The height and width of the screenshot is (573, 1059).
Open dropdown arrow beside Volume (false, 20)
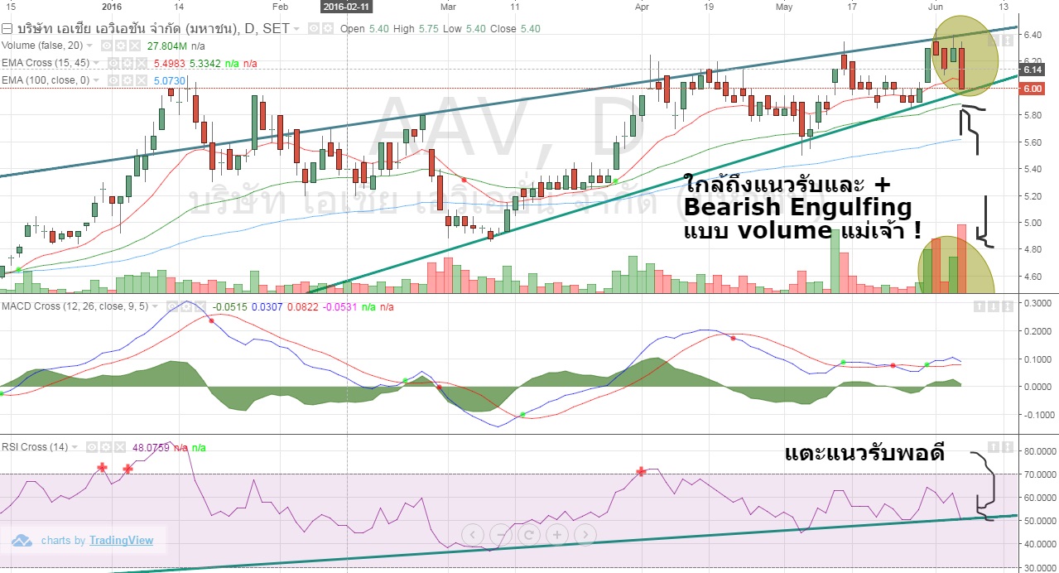click(x=89, y=46)
